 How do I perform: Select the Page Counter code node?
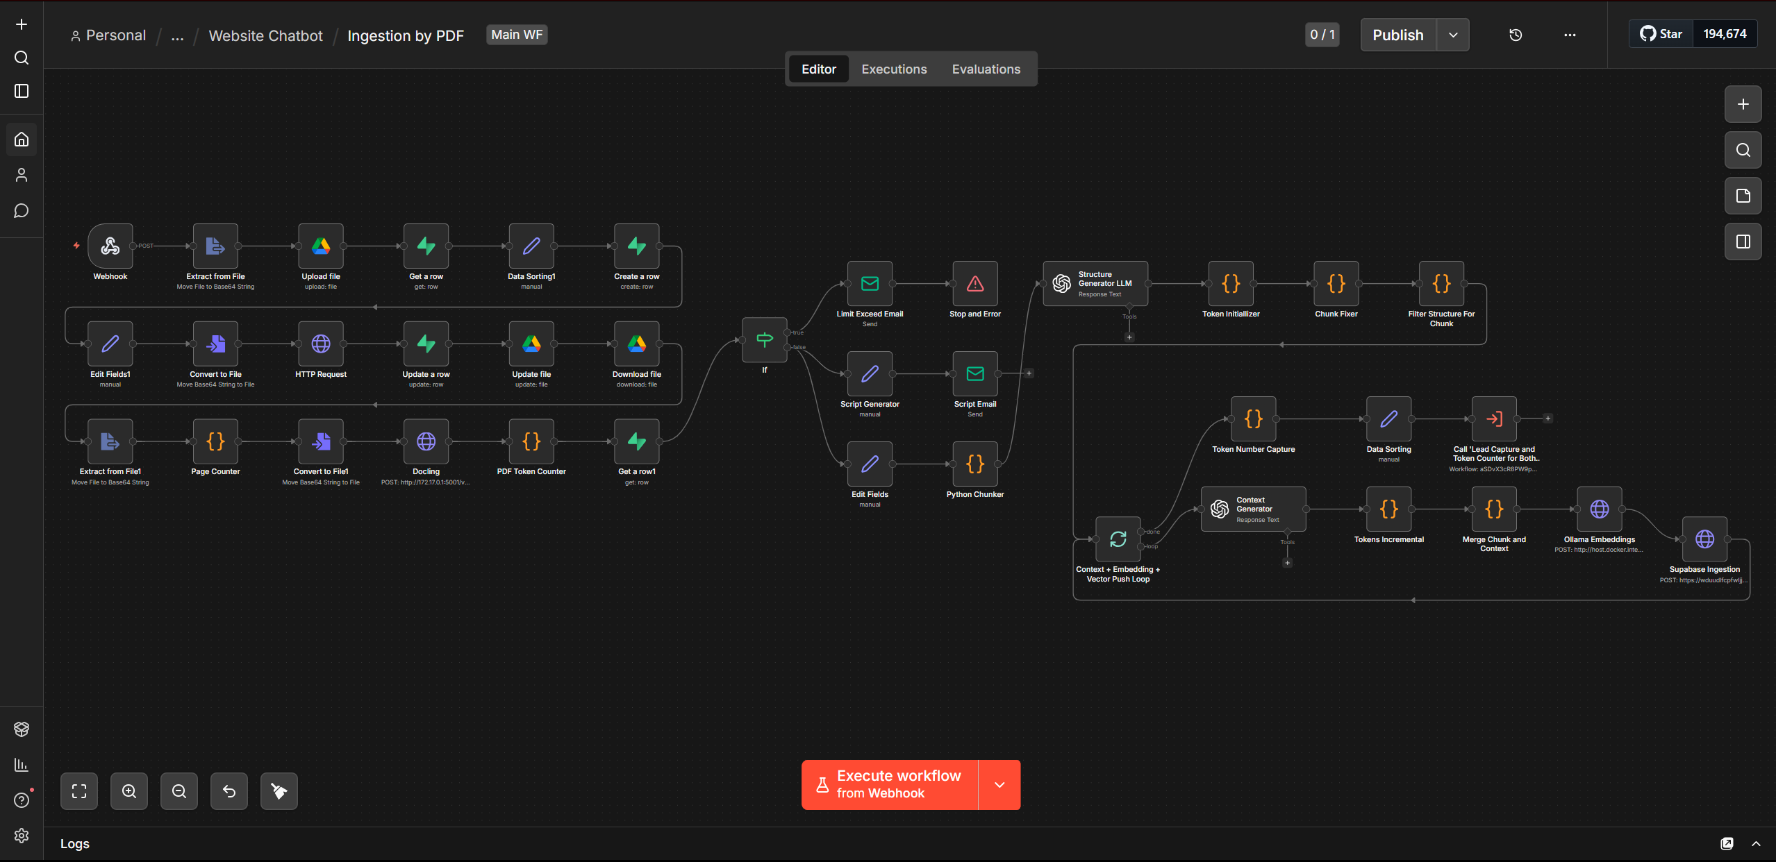point(215,441)
